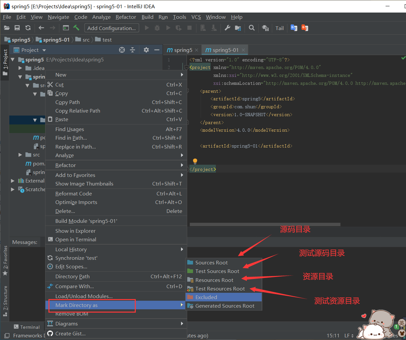Click the test breadcrumb in navigation bar
406x340 pixels.
[x=103, y=40]
